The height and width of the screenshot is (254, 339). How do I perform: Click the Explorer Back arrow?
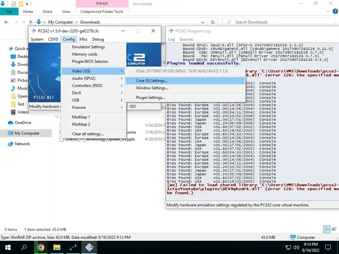(x=7, y=22)
